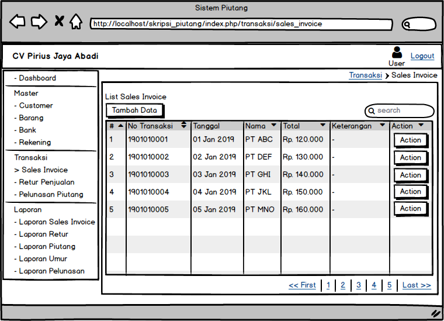Go to pagination page 4
444x321 pixels.
374,285
